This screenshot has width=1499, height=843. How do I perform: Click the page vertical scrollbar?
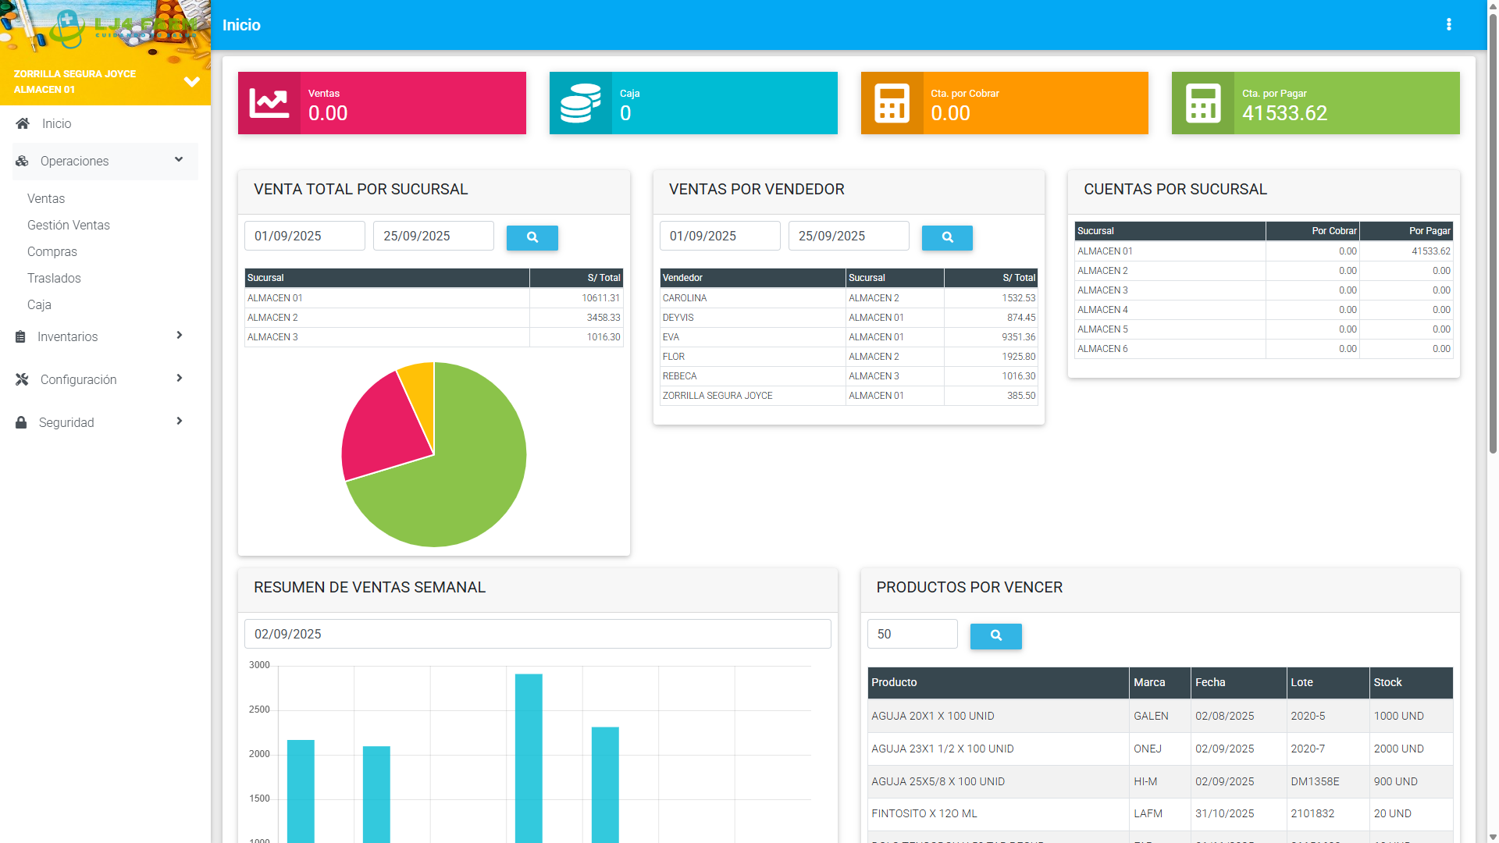coord(1493,234)
